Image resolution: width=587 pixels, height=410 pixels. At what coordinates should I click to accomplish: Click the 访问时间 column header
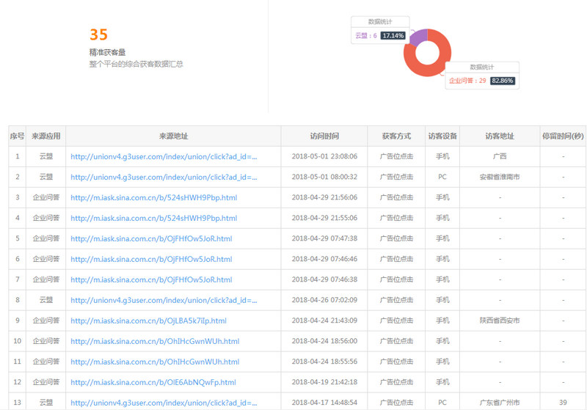pos(324,136)
